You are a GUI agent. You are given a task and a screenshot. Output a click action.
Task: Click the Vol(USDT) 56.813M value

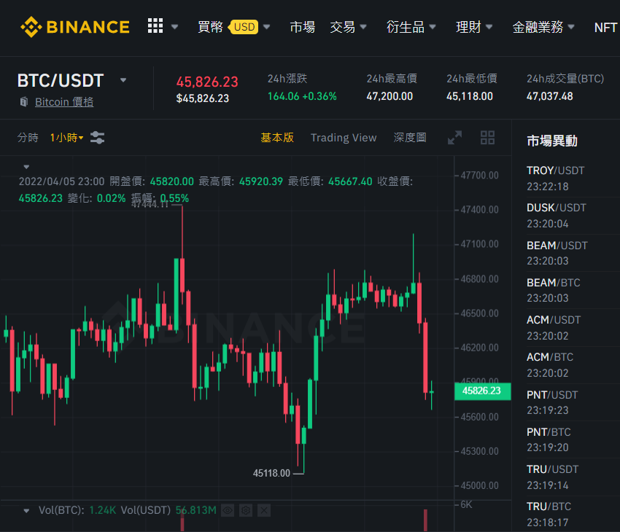[x=196, y=510]
